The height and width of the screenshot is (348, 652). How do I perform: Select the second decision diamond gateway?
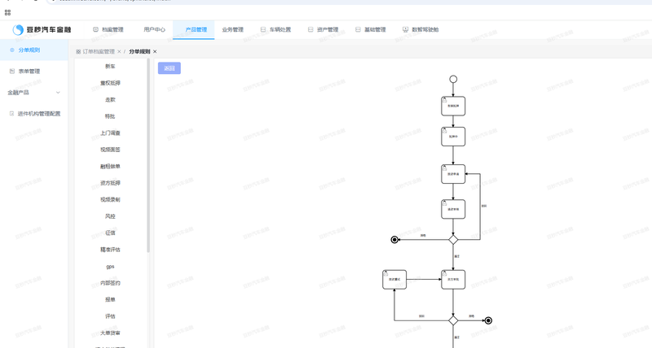(453, 320)
